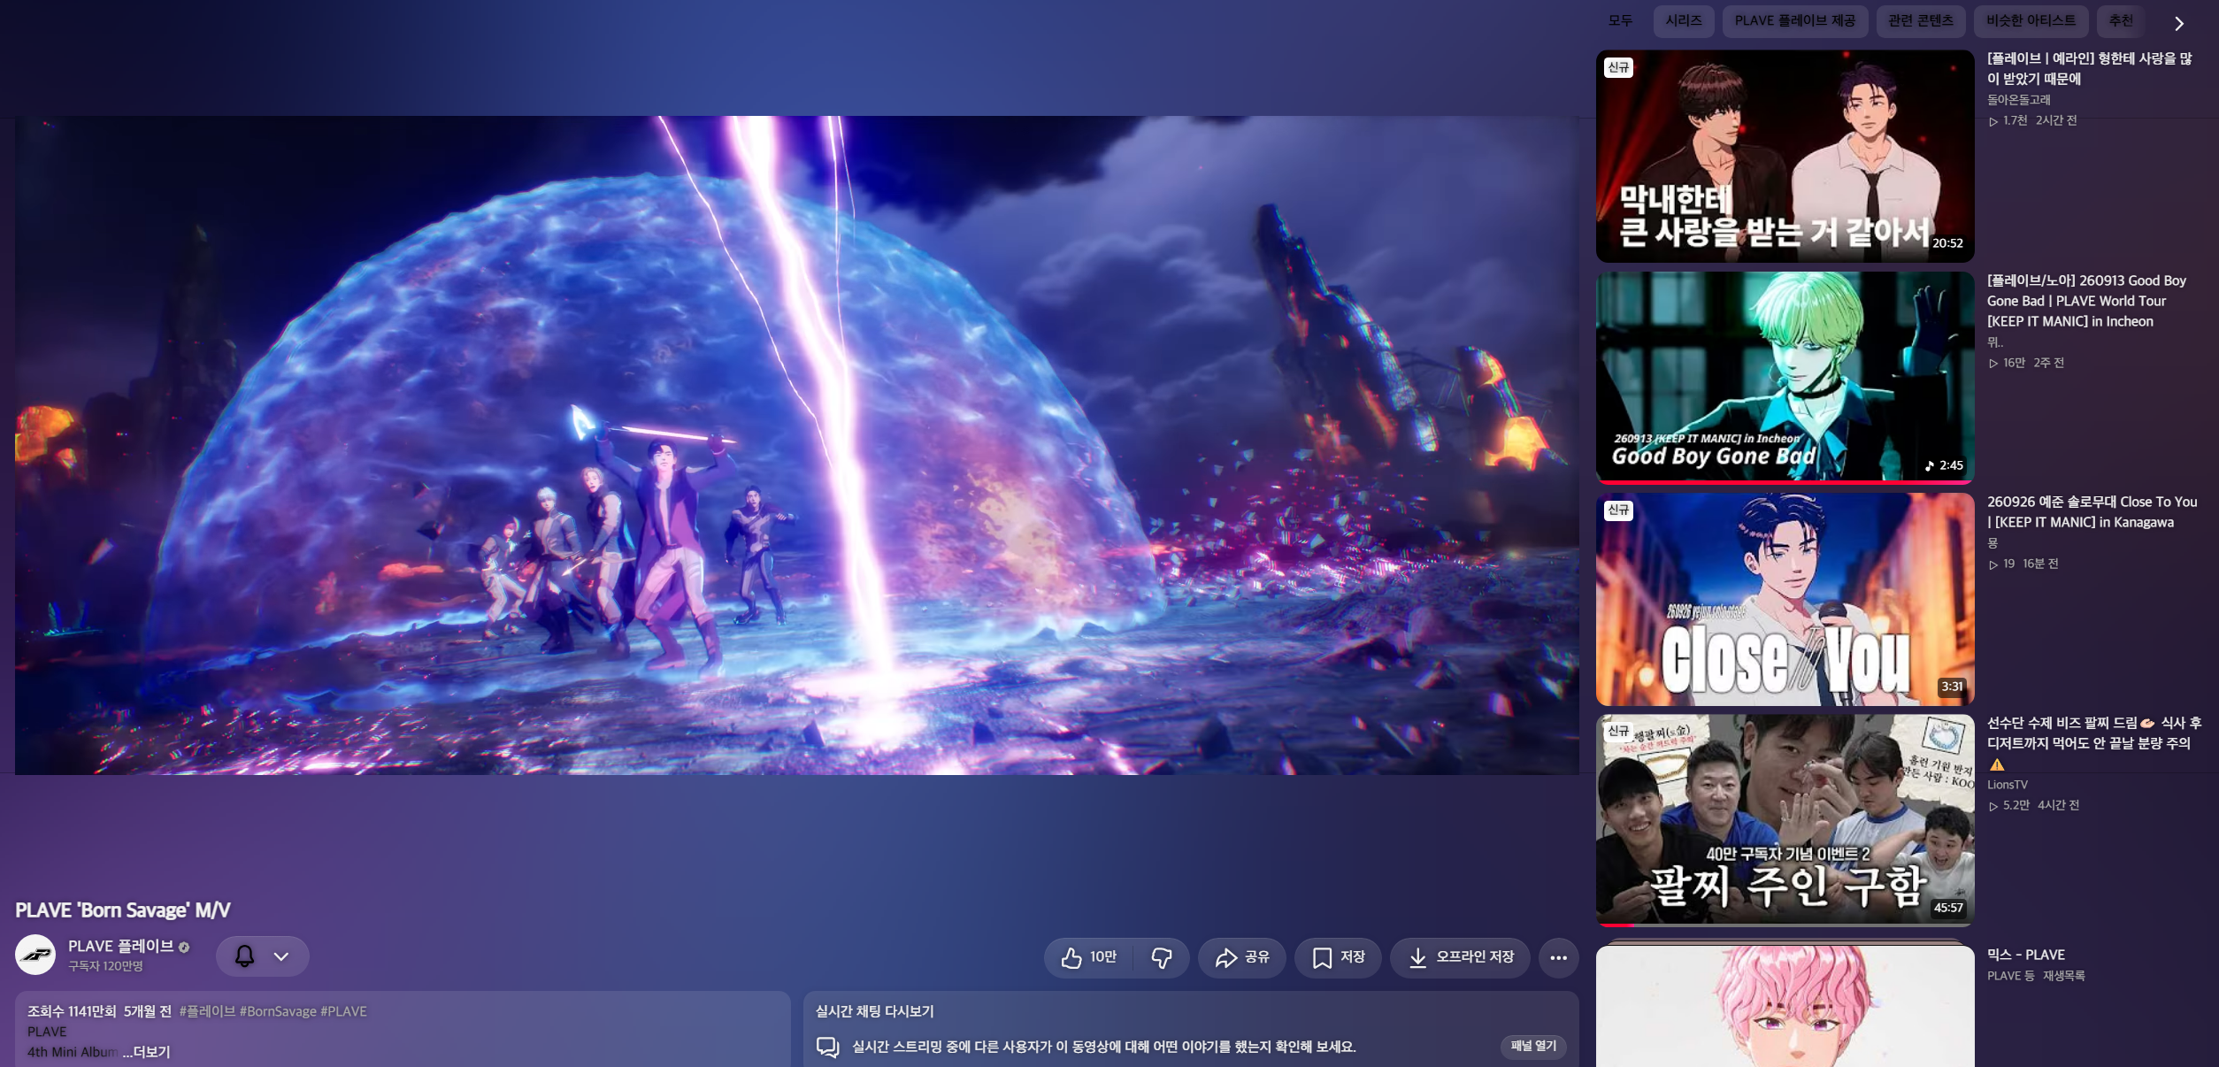Select the 비슷한 아티스트 filter chip
This screenshot has height=1067, width=2219.
[x=2031, y=20]
